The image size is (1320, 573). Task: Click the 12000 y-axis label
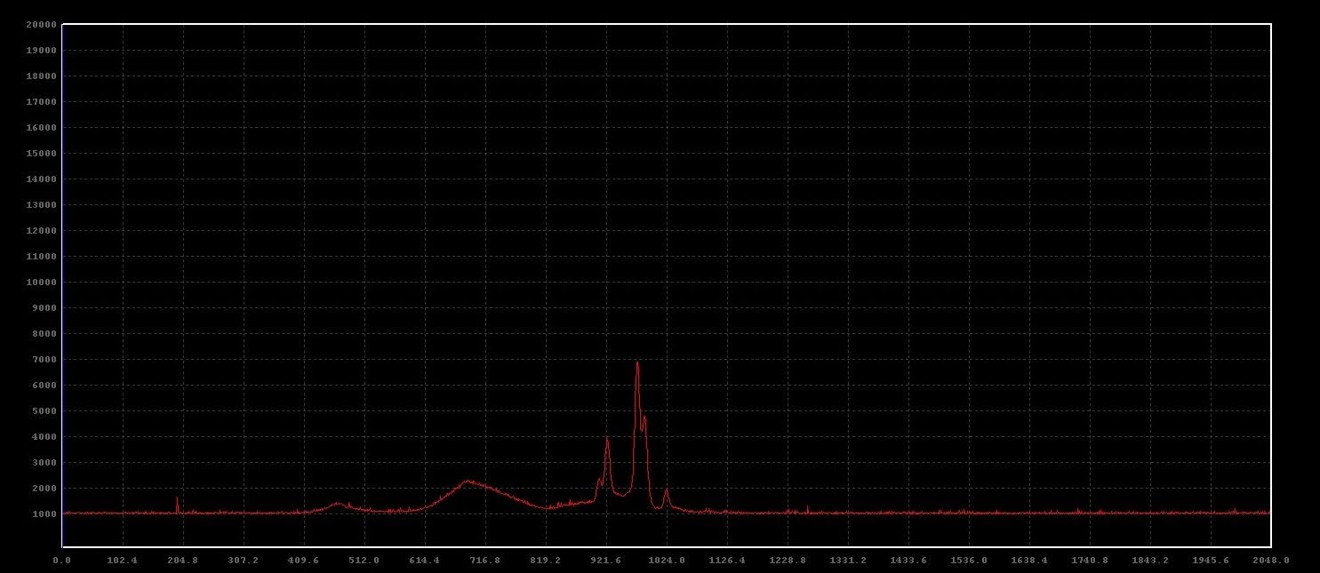[42, 231]
